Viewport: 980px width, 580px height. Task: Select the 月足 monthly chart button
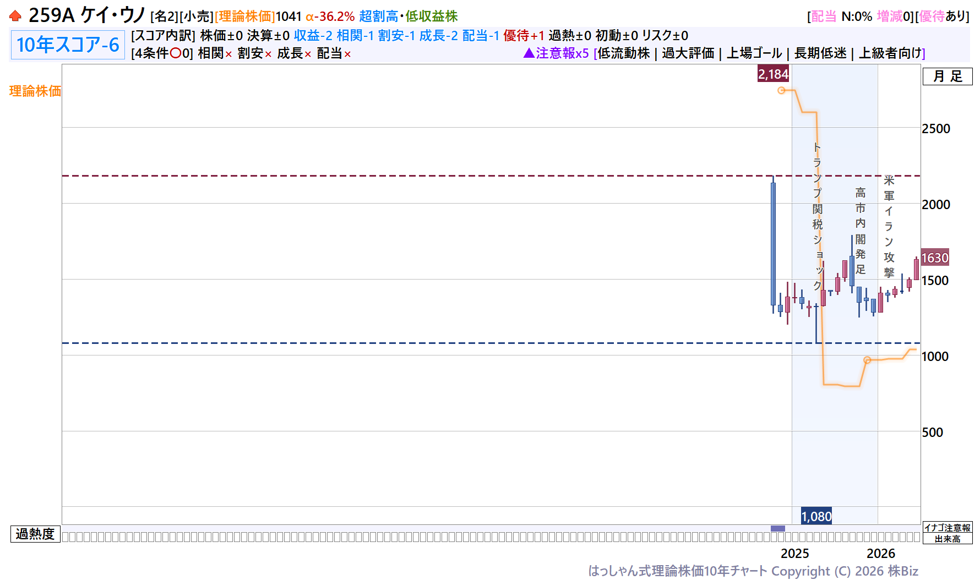pyautogui.click(x=948, y=76)
